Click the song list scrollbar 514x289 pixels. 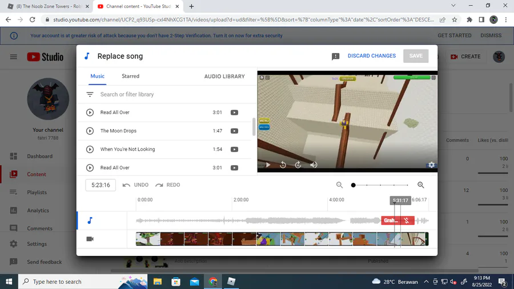pos(254,126)
